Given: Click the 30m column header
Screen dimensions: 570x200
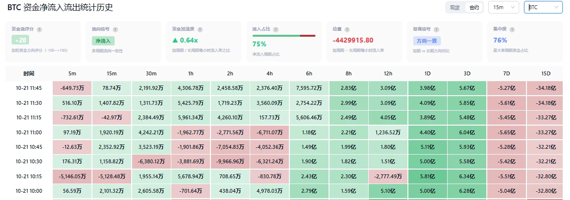Looking at the screenshot, I should (x=151, y=74).
